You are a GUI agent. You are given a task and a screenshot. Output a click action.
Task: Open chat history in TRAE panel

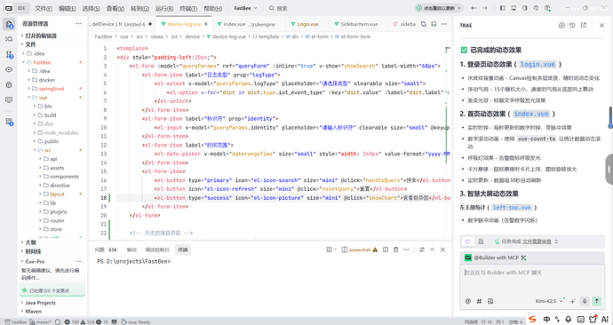(x=572, y=25)
